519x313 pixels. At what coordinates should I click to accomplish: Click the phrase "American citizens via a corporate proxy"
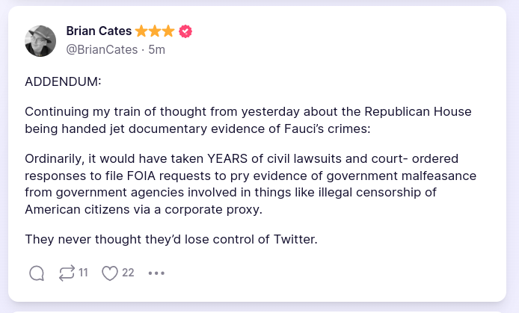142,208
